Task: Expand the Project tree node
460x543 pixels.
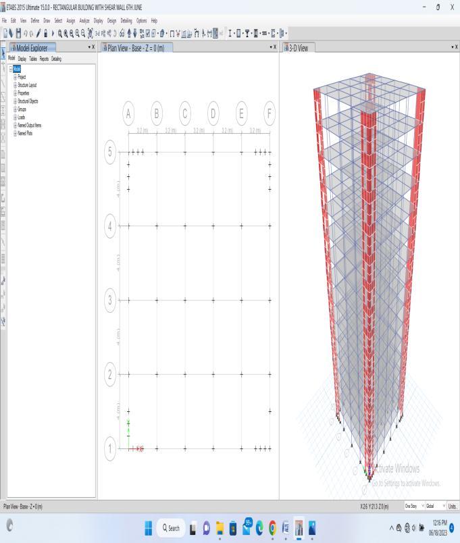Action: 15,77
